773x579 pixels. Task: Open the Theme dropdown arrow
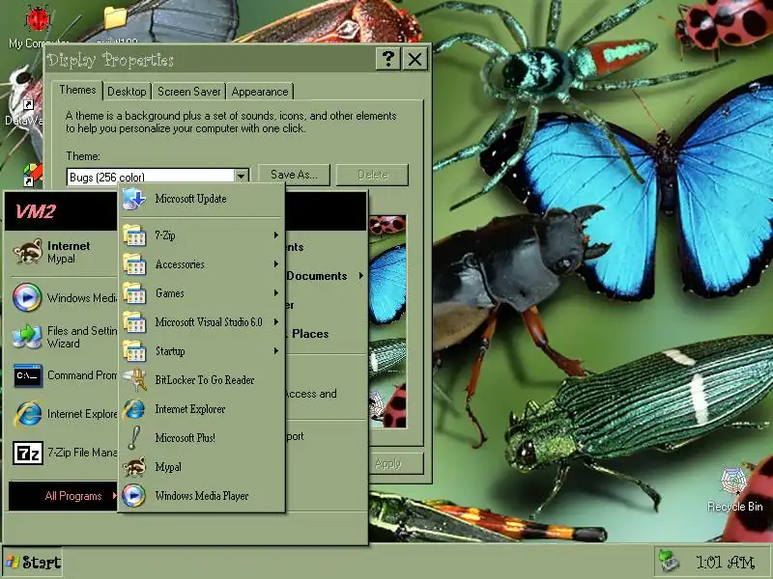[x=241, y=176]
